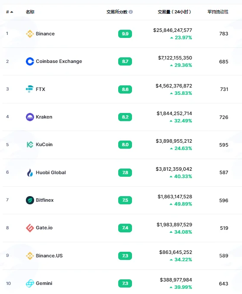Screen dimensions: 242x294
Task: Click Kraken's 8.2 score badge
Action: 125,117
